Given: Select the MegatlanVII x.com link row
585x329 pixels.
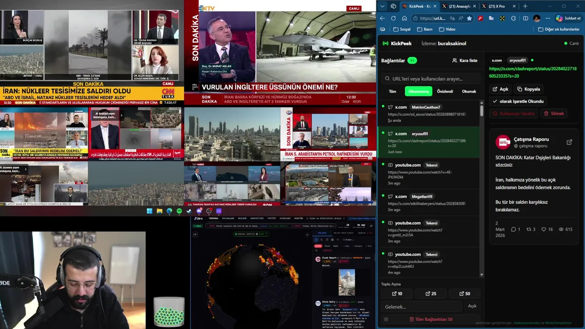Looking at the screenshot, I should click(429, 202).
